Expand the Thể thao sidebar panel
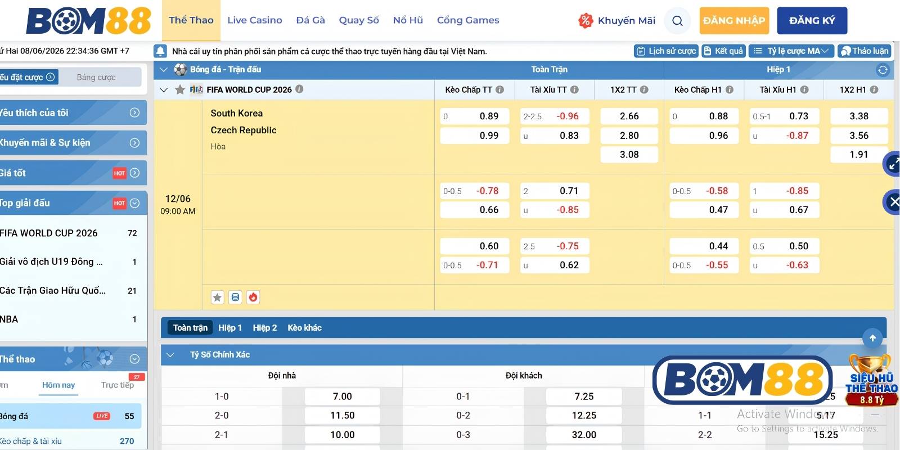 tap(134, 359)
